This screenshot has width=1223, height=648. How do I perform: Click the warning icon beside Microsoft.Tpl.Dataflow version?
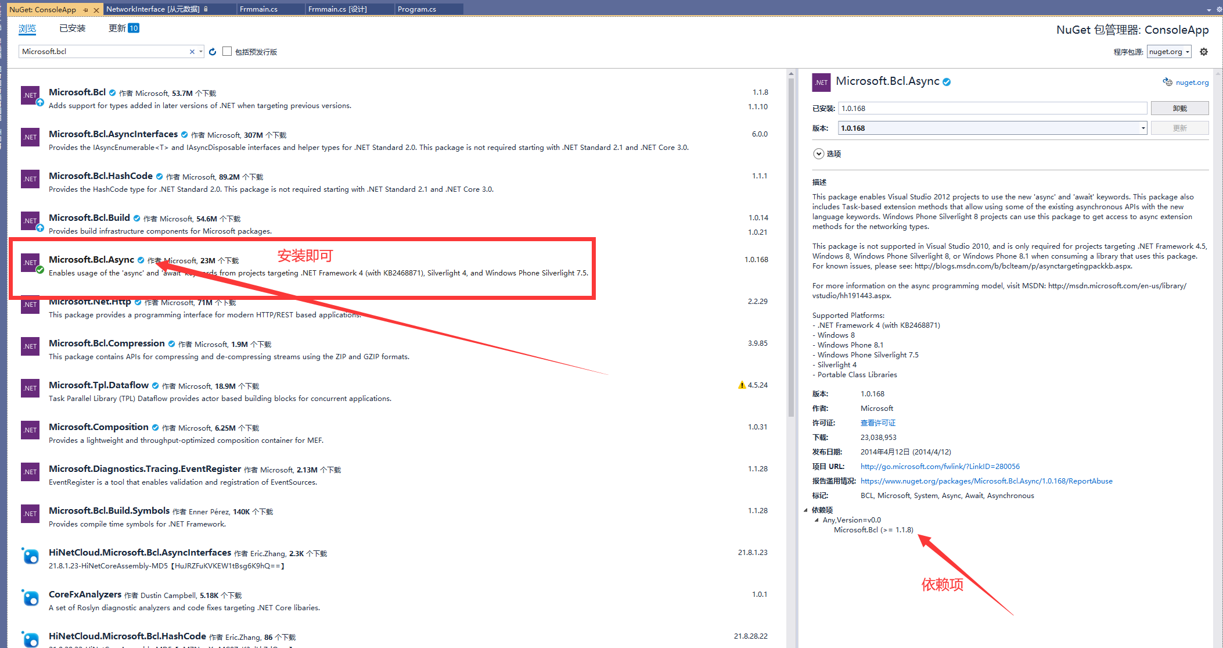pos(742,385)
